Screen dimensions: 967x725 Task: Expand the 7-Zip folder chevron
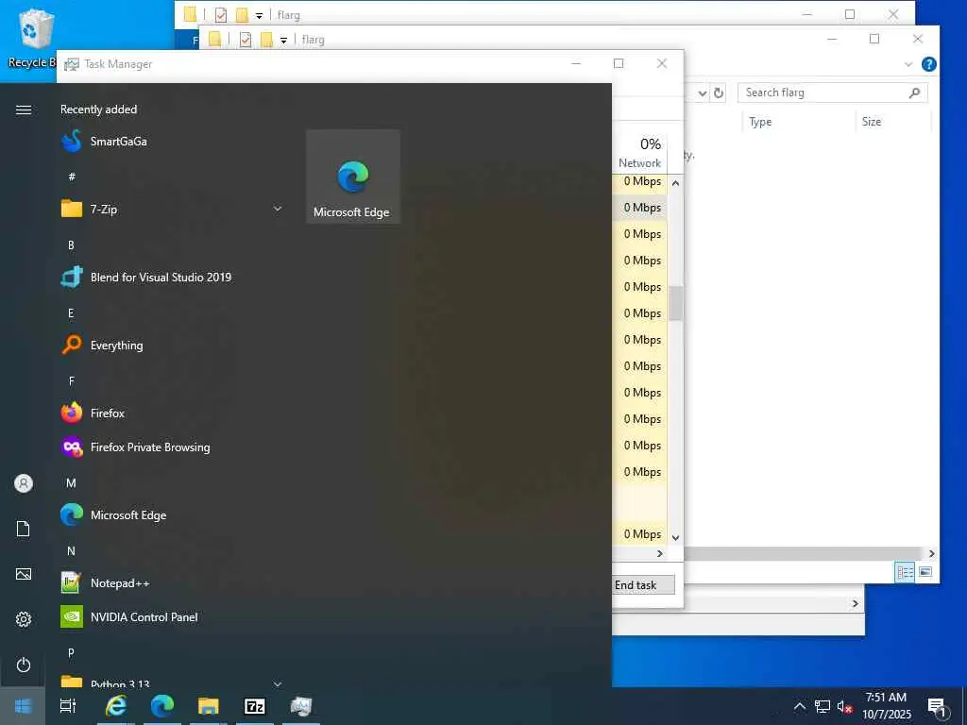(x=278, y=209)
